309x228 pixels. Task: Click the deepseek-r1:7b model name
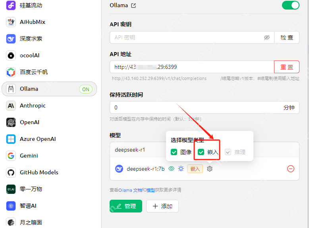pyautogui.click(x=145, y=169)
